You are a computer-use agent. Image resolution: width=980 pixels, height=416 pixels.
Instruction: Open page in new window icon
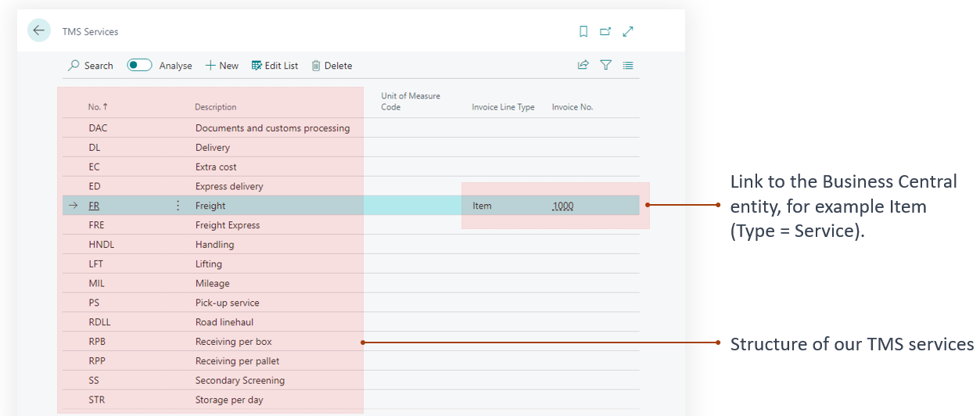[x=605, y=32]
